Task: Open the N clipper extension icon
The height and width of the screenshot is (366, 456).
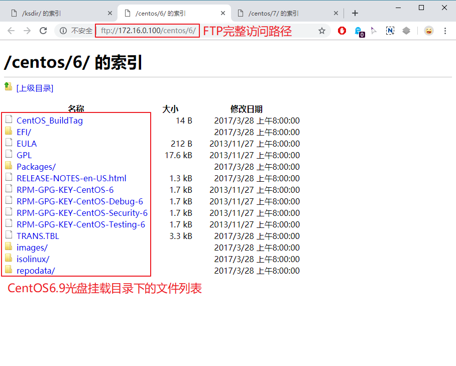Action: point(390,31)
